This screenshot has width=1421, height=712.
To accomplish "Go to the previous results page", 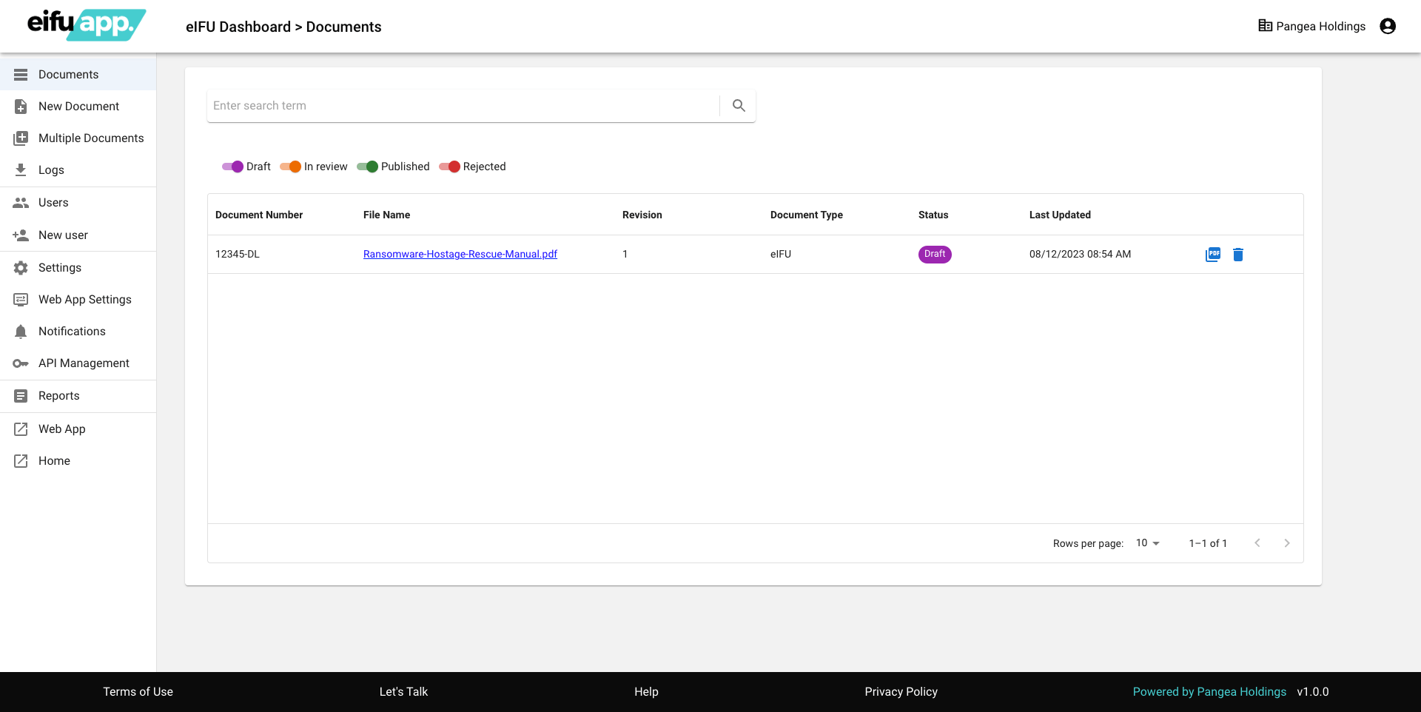I will 1257,543.
